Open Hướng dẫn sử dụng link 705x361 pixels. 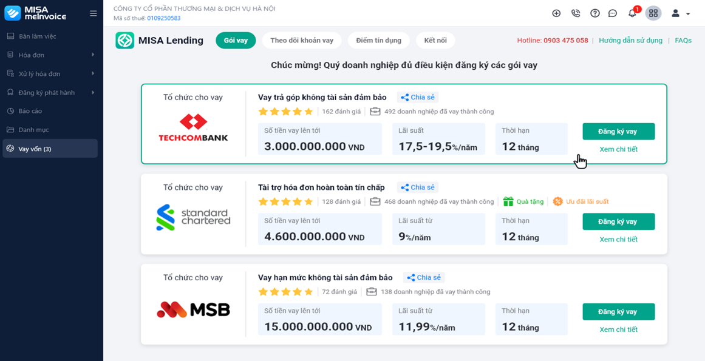tap(630, 41)
